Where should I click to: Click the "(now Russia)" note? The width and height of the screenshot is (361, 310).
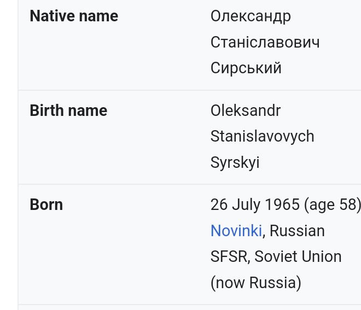coord(255,283)
